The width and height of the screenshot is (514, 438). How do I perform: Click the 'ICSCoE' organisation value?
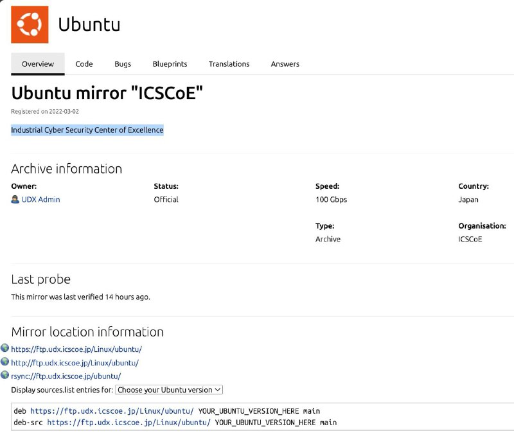(470, 239)
